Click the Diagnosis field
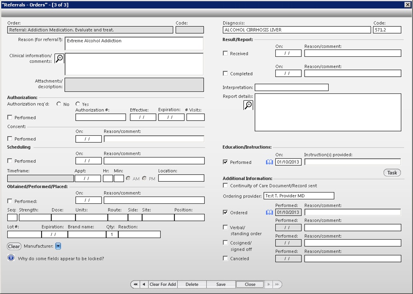The height and width of the screenshot is (294, 413). (297, 30)
